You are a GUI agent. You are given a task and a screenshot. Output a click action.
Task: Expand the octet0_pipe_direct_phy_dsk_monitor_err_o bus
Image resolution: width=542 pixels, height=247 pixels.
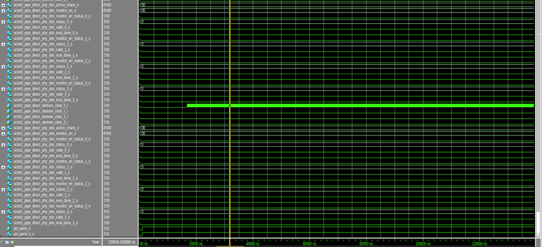tap(3, 11)
